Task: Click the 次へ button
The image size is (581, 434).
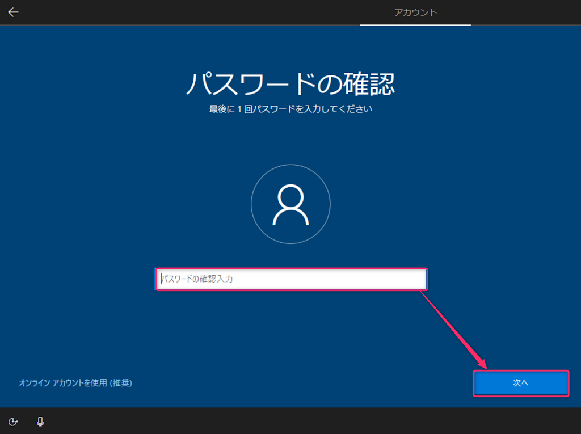Action: coord(521,383)
